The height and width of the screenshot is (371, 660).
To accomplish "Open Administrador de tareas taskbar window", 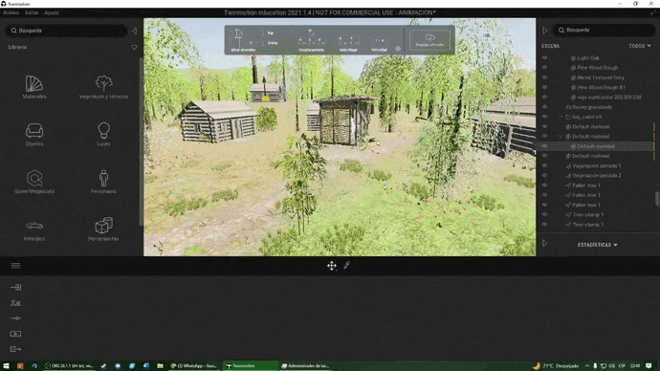I will pos(305,366).
